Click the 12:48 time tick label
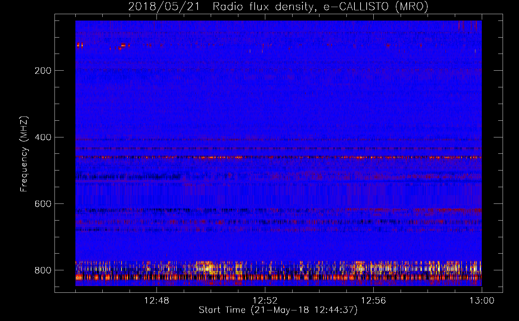Viewport: 519px width, 321px height. [157, 301]
